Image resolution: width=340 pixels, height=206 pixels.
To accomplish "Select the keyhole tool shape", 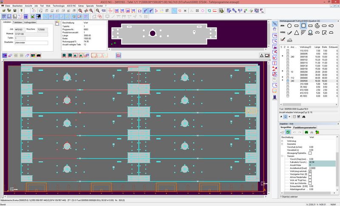I will 331,26.
